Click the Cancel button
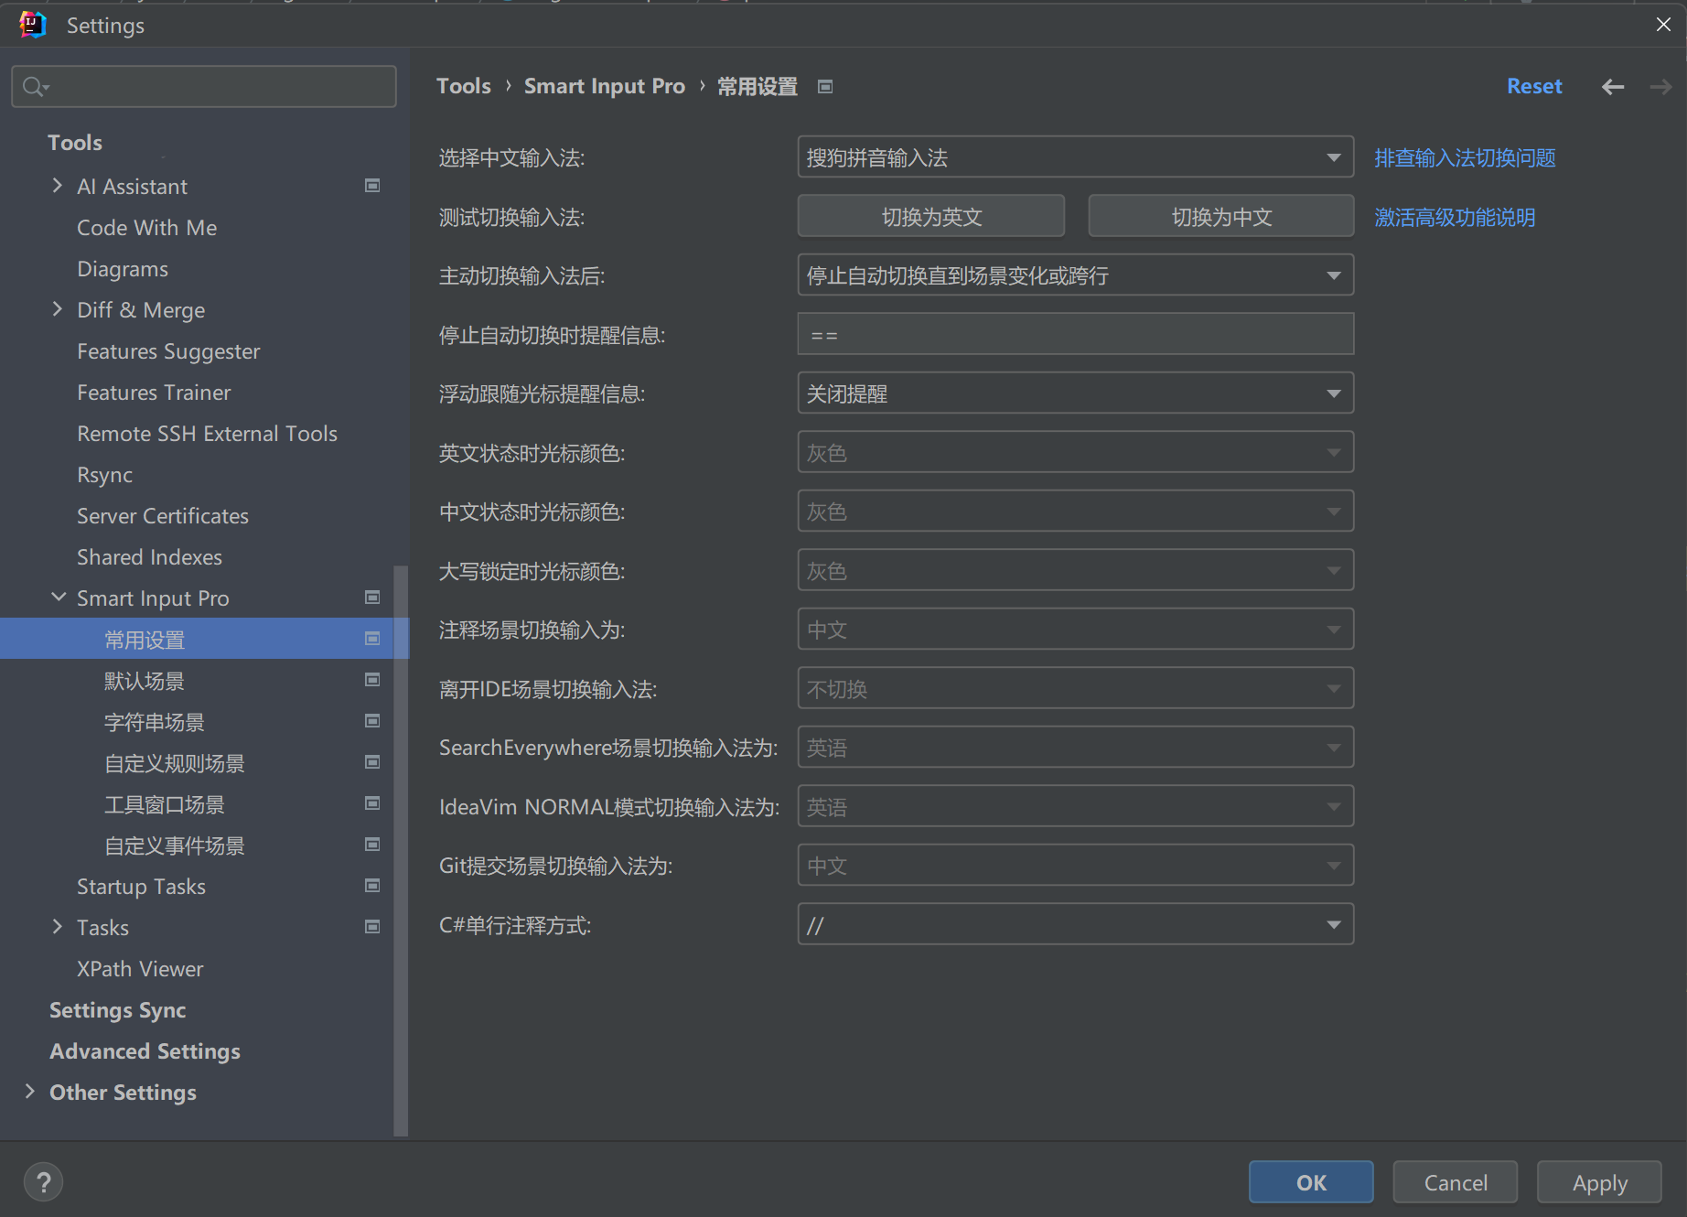This screenshot has height=1217, width=1687. click(x=1456, y=1182)
